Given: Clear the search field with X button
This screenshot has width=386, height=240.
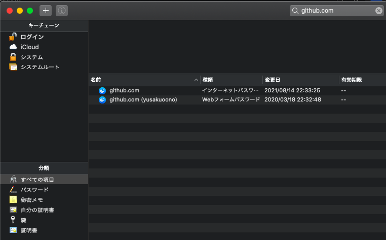Looking at the screenshot, I should [378, 11].
